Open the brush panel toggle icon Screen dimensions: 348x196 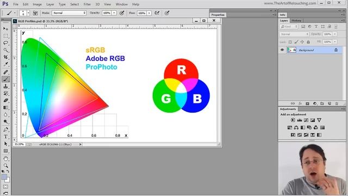click(35, 13)
